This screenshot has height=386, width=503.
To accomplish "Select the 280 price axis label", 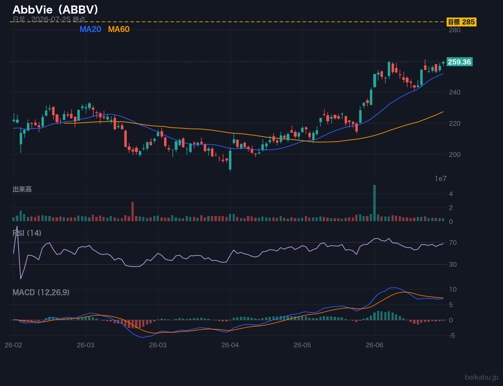I will pos(455,30).
